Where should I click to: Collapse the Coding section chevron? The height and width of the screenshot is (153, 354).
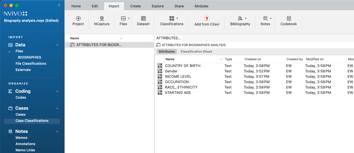coord(57,91)
